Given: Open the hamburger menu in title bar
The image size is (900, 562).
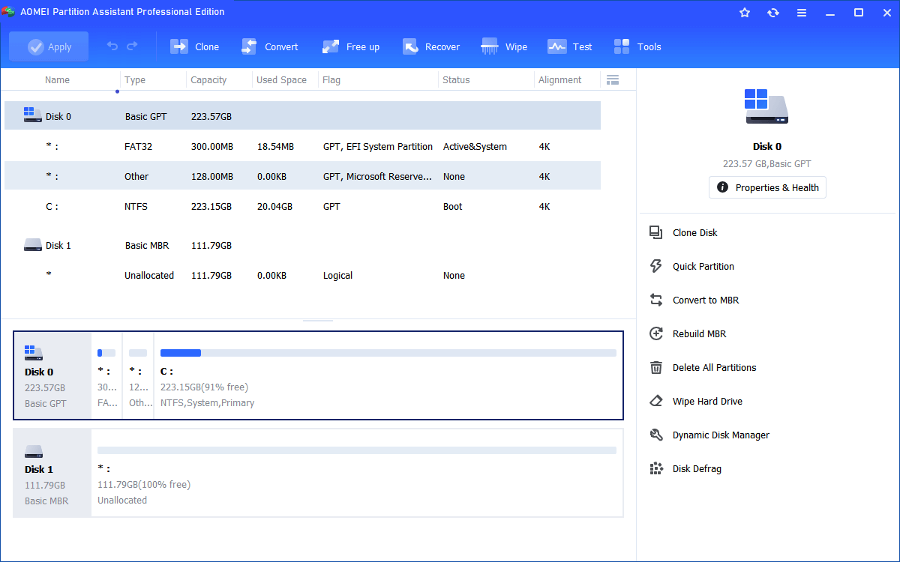Looking at the screenshot, I should pyautogui.click(x=802, y=13).
